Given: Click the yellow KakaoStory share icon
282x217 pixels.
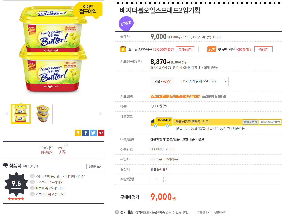Looking at the screenshot, I should [x=78, y=133].
